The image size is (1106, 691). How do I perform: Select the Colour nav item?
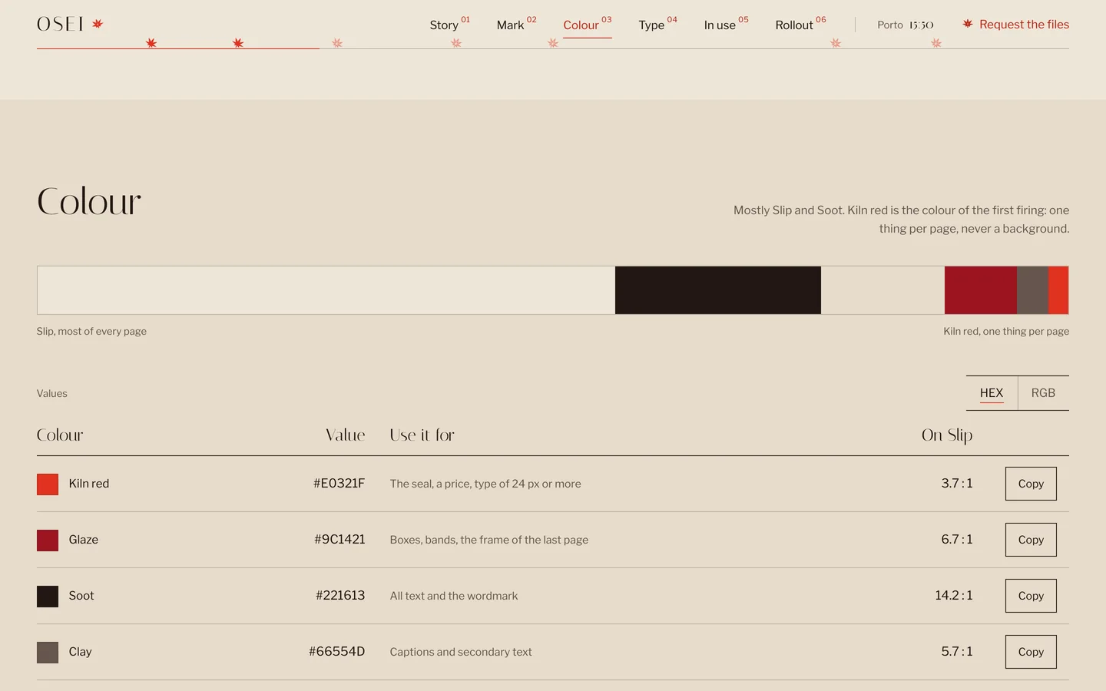[x=588, y=25]
